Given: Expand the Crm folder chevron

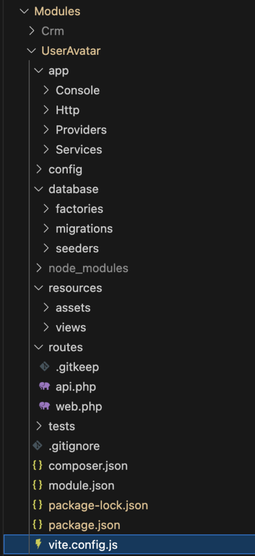Looking at the screenshot, I should pos(32,31).
